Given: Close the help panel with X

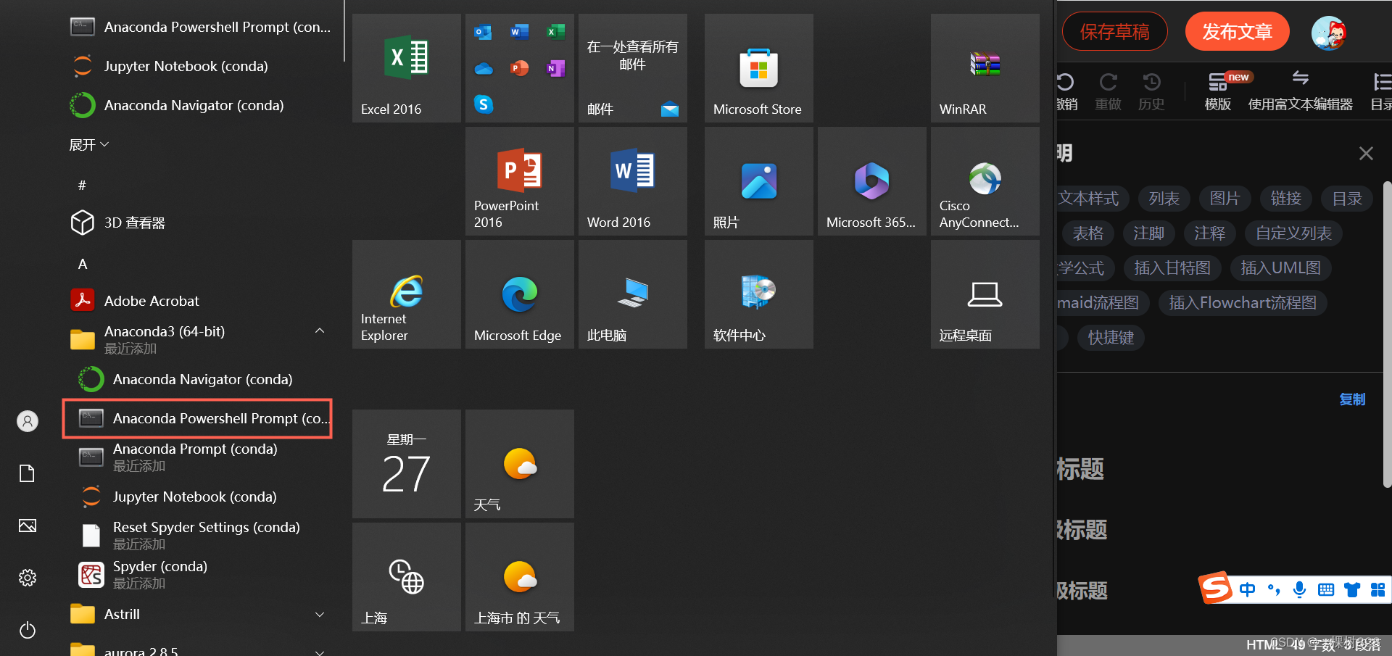Looking at the screenshot, I should point(1366,153).
